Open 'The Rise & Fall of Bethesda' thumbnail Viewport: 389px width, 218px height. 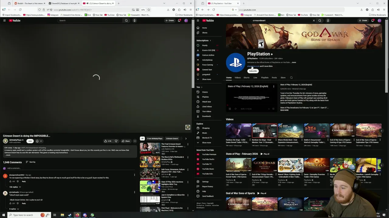[150, 162]
